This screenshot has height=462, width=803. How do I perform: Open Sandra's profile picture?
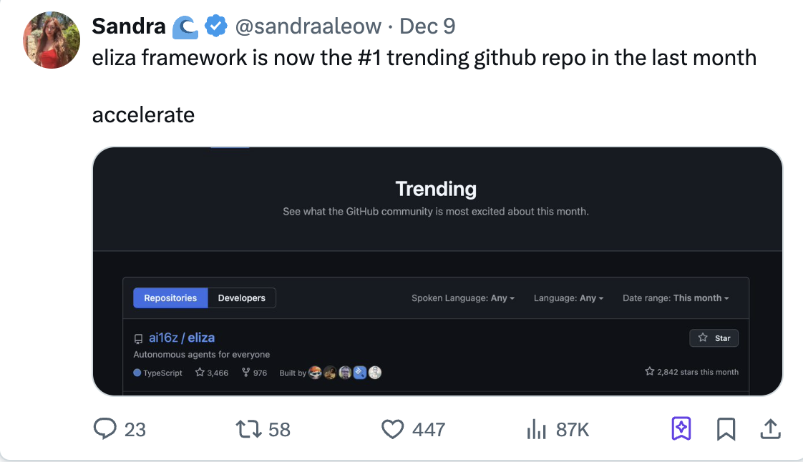tap(52, 40)
